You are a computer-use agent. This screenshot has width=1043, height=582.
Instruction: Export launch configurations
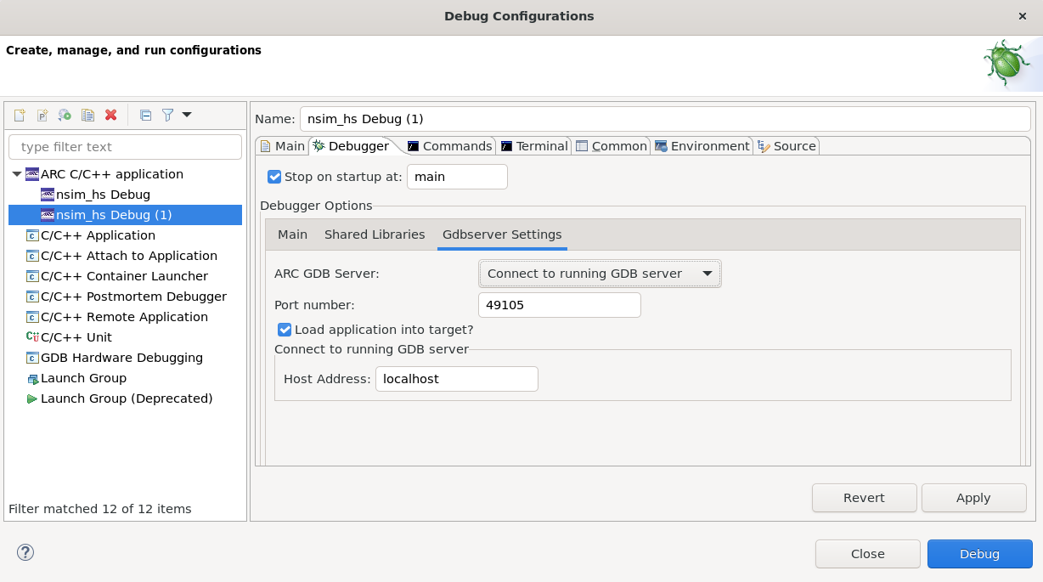pos(65,115)
